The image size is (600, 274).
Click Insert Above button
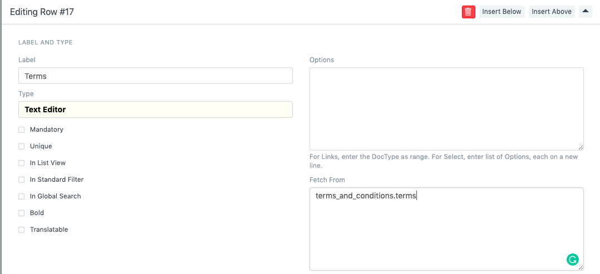point(552,12)
